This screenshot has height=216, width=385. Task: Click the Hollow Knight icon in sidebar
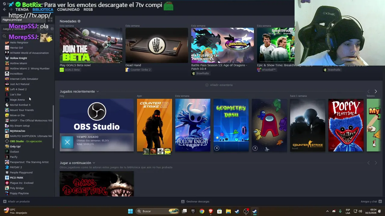(x=7, y=58)
